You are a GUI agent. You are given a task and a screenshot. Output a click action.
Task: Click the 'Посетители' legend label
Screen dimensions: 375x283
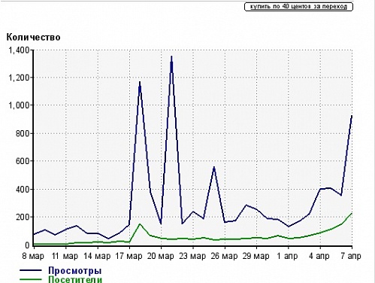click(x=75, y=279)
